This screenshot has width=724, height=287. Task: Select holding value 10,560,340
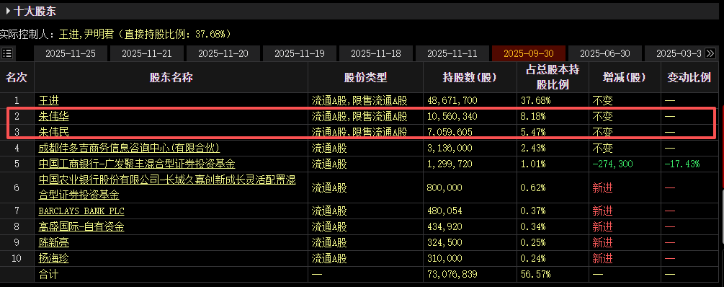pyautogui.click(x=452, y=117)
